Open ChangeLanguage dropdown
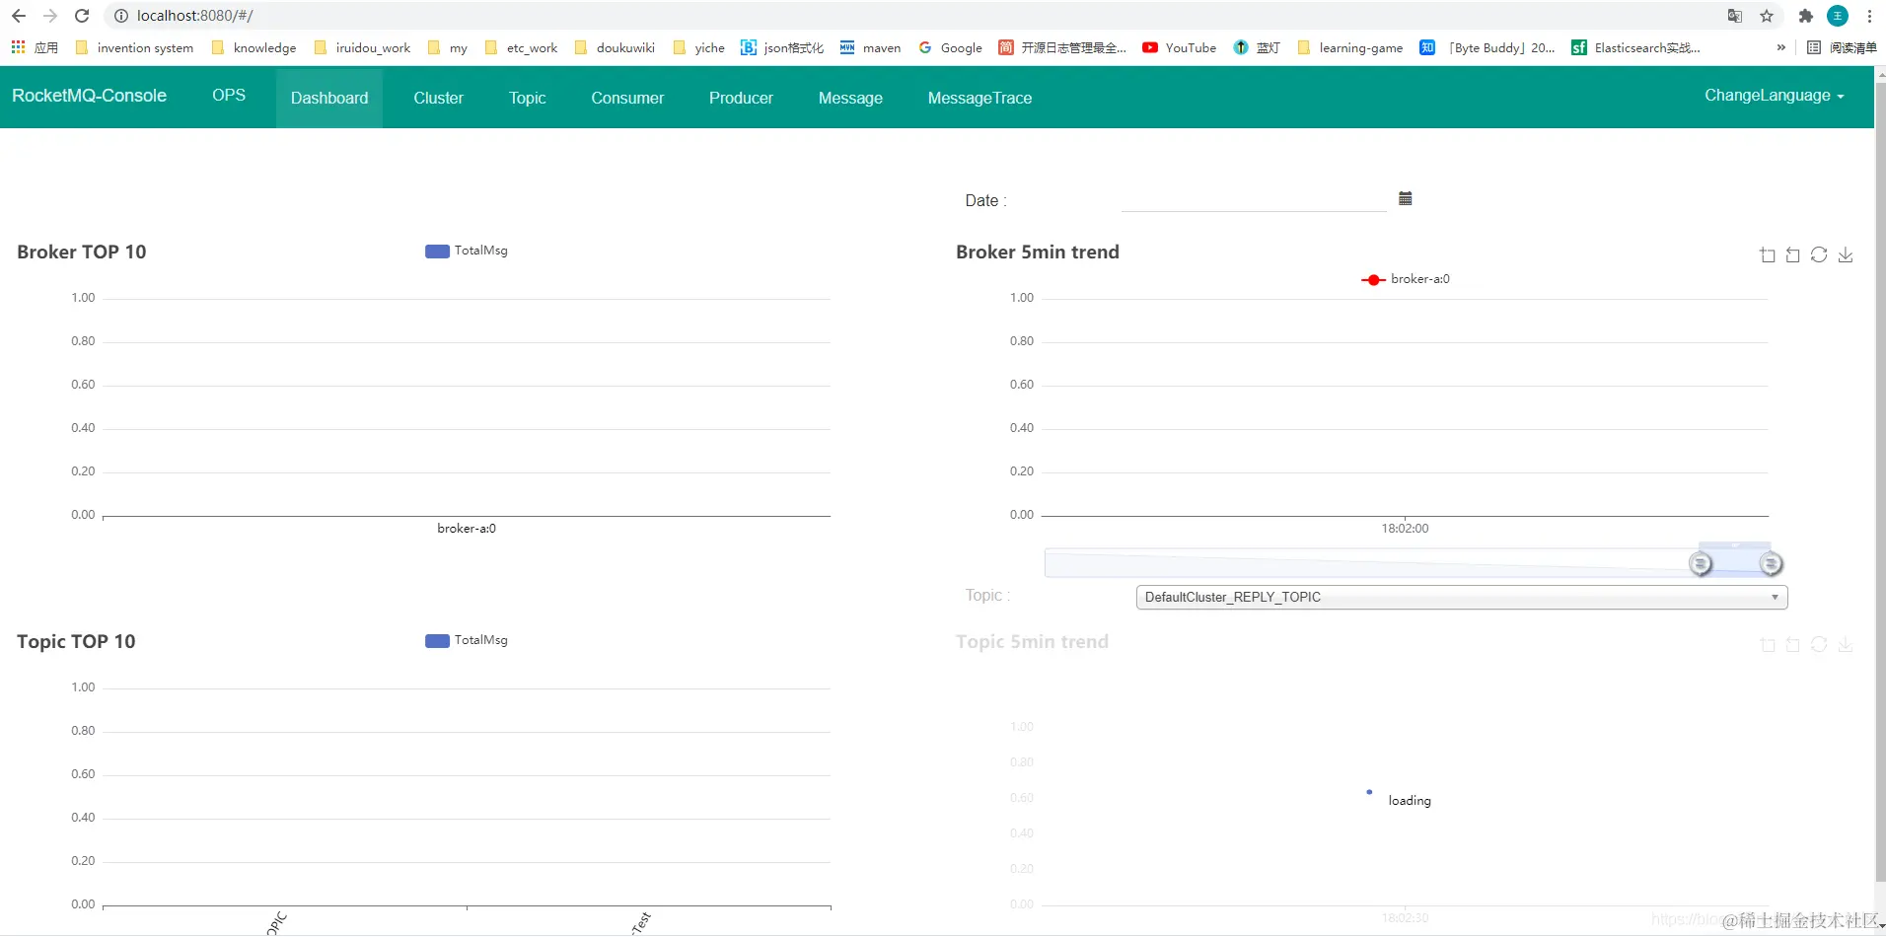 point(1775,96)
